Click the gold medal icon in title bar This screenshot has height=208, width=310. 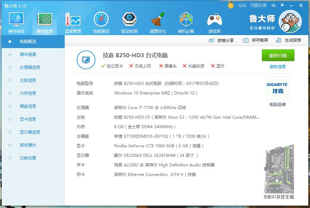point(231,5)
